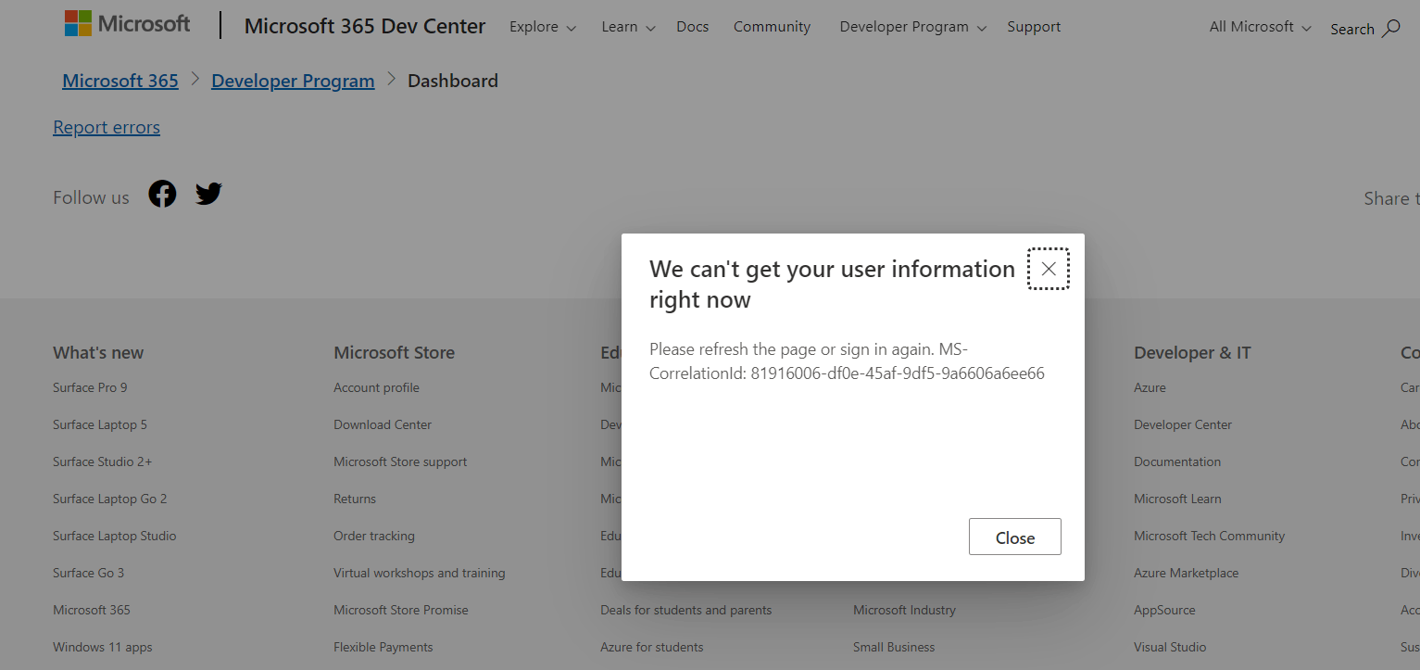Expand the Developer Program dropdown
This screenshot has width=1420, height=670.
pos(913,27)
